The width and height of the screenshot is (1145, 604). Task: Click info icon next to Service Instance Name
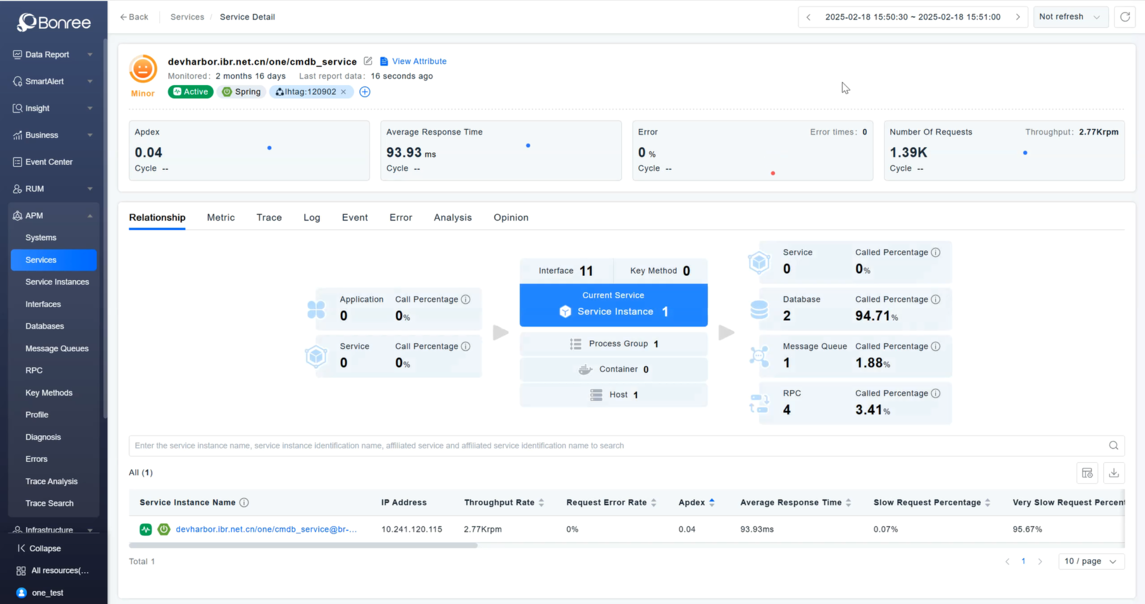point(244,503)
